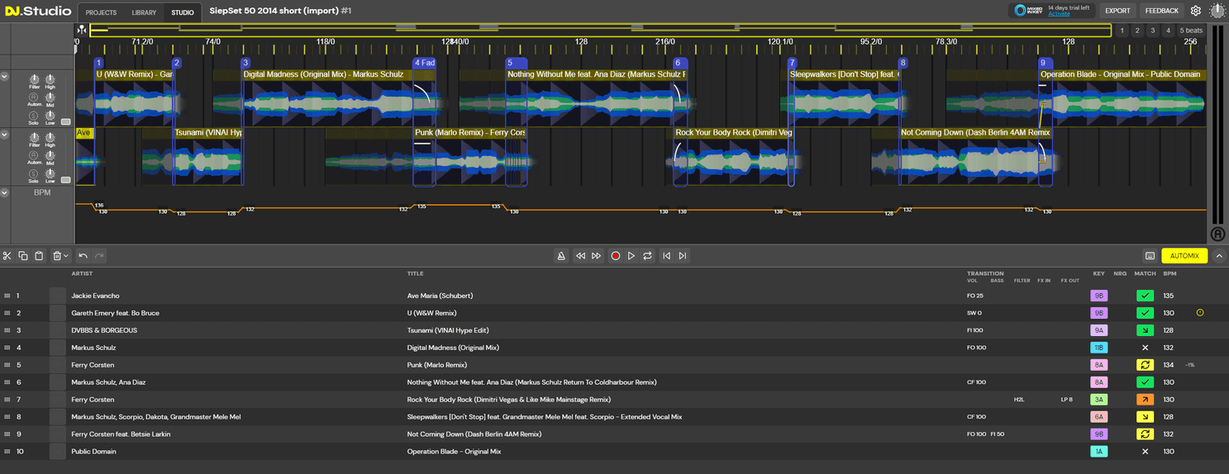Select the STUDIO tab
The image size is (1229, 474).
click(x=183, y=12)
